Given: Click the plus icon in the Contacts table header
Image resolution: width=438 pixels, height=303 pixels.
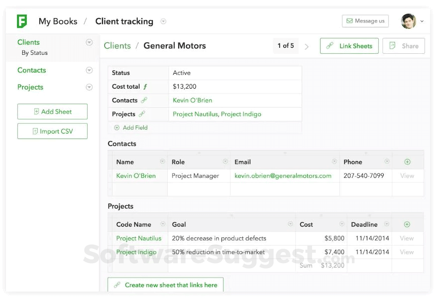Looking at the screenshot, I should [x=407, y=161].
